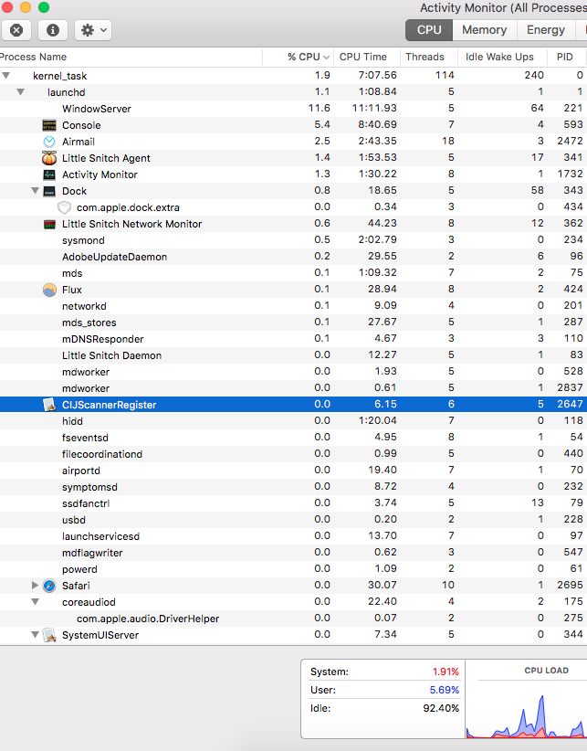
Task: Collapse the launchd process group
Action: 21,92
